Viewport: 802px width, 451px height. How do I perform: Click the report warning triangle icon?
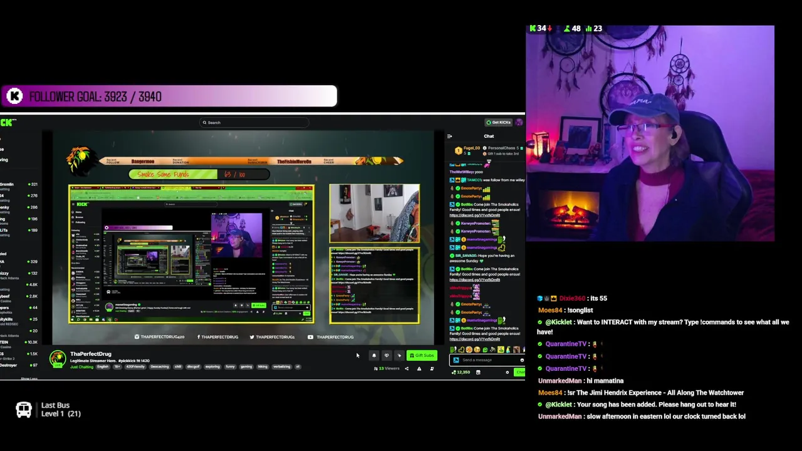(419, 368)
